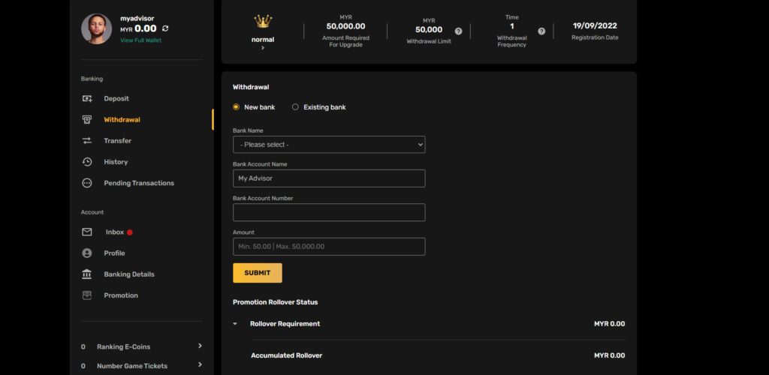
Task: Click the SUBMIT button
Action: coord(258,273)
